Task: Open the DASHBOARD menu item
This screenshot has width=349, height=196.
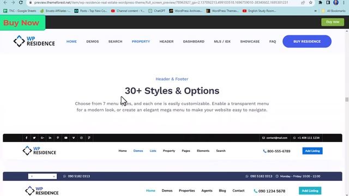Action: tap(194, 41)
